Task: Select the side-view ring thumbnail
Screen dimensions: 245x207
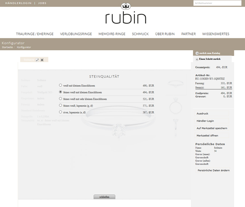Action: pyautogui.click(x=176, y=127)
